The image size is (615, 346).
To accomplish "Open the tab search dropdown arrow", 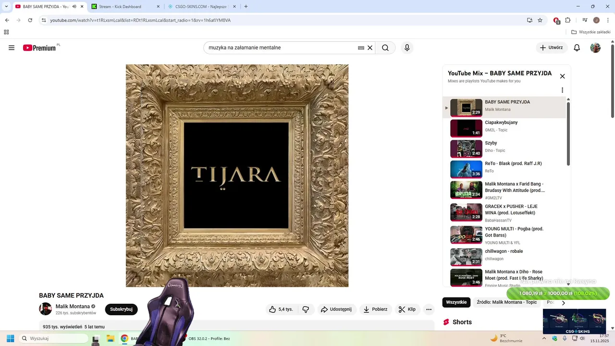I will pyautogui.click(x=6, y=7).
